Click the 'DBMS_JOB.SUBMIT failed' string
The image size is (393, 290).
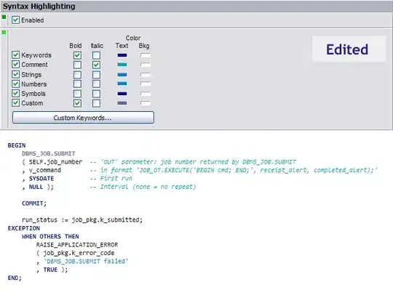(x=86, y=261)
